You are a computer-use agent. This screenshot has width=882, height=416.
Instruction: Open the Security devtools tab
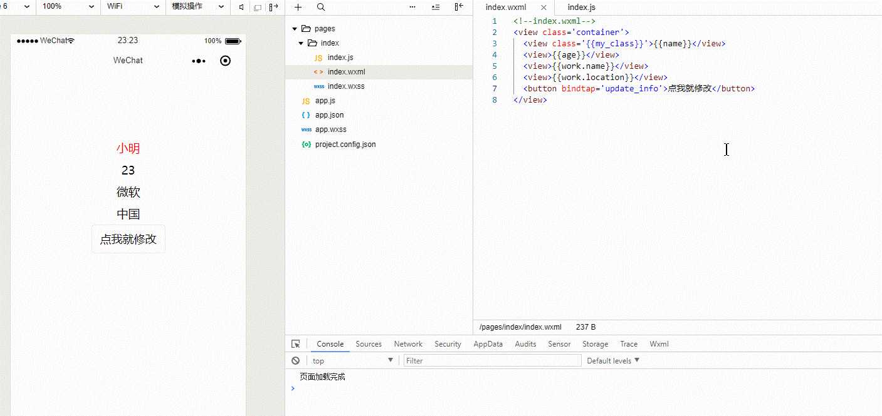point(448,344)
